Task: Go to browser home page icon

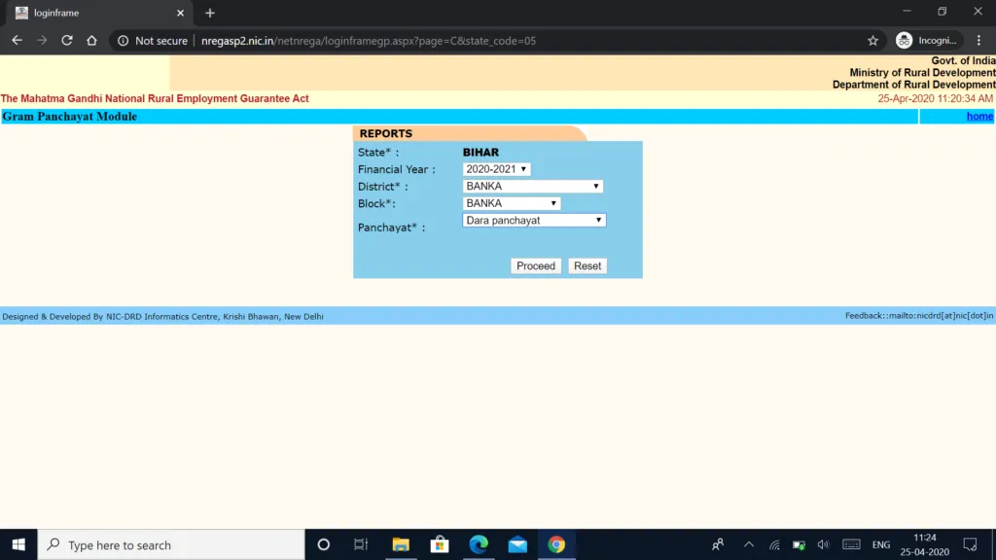Action: pyautogui.click(x=91, y=41)
